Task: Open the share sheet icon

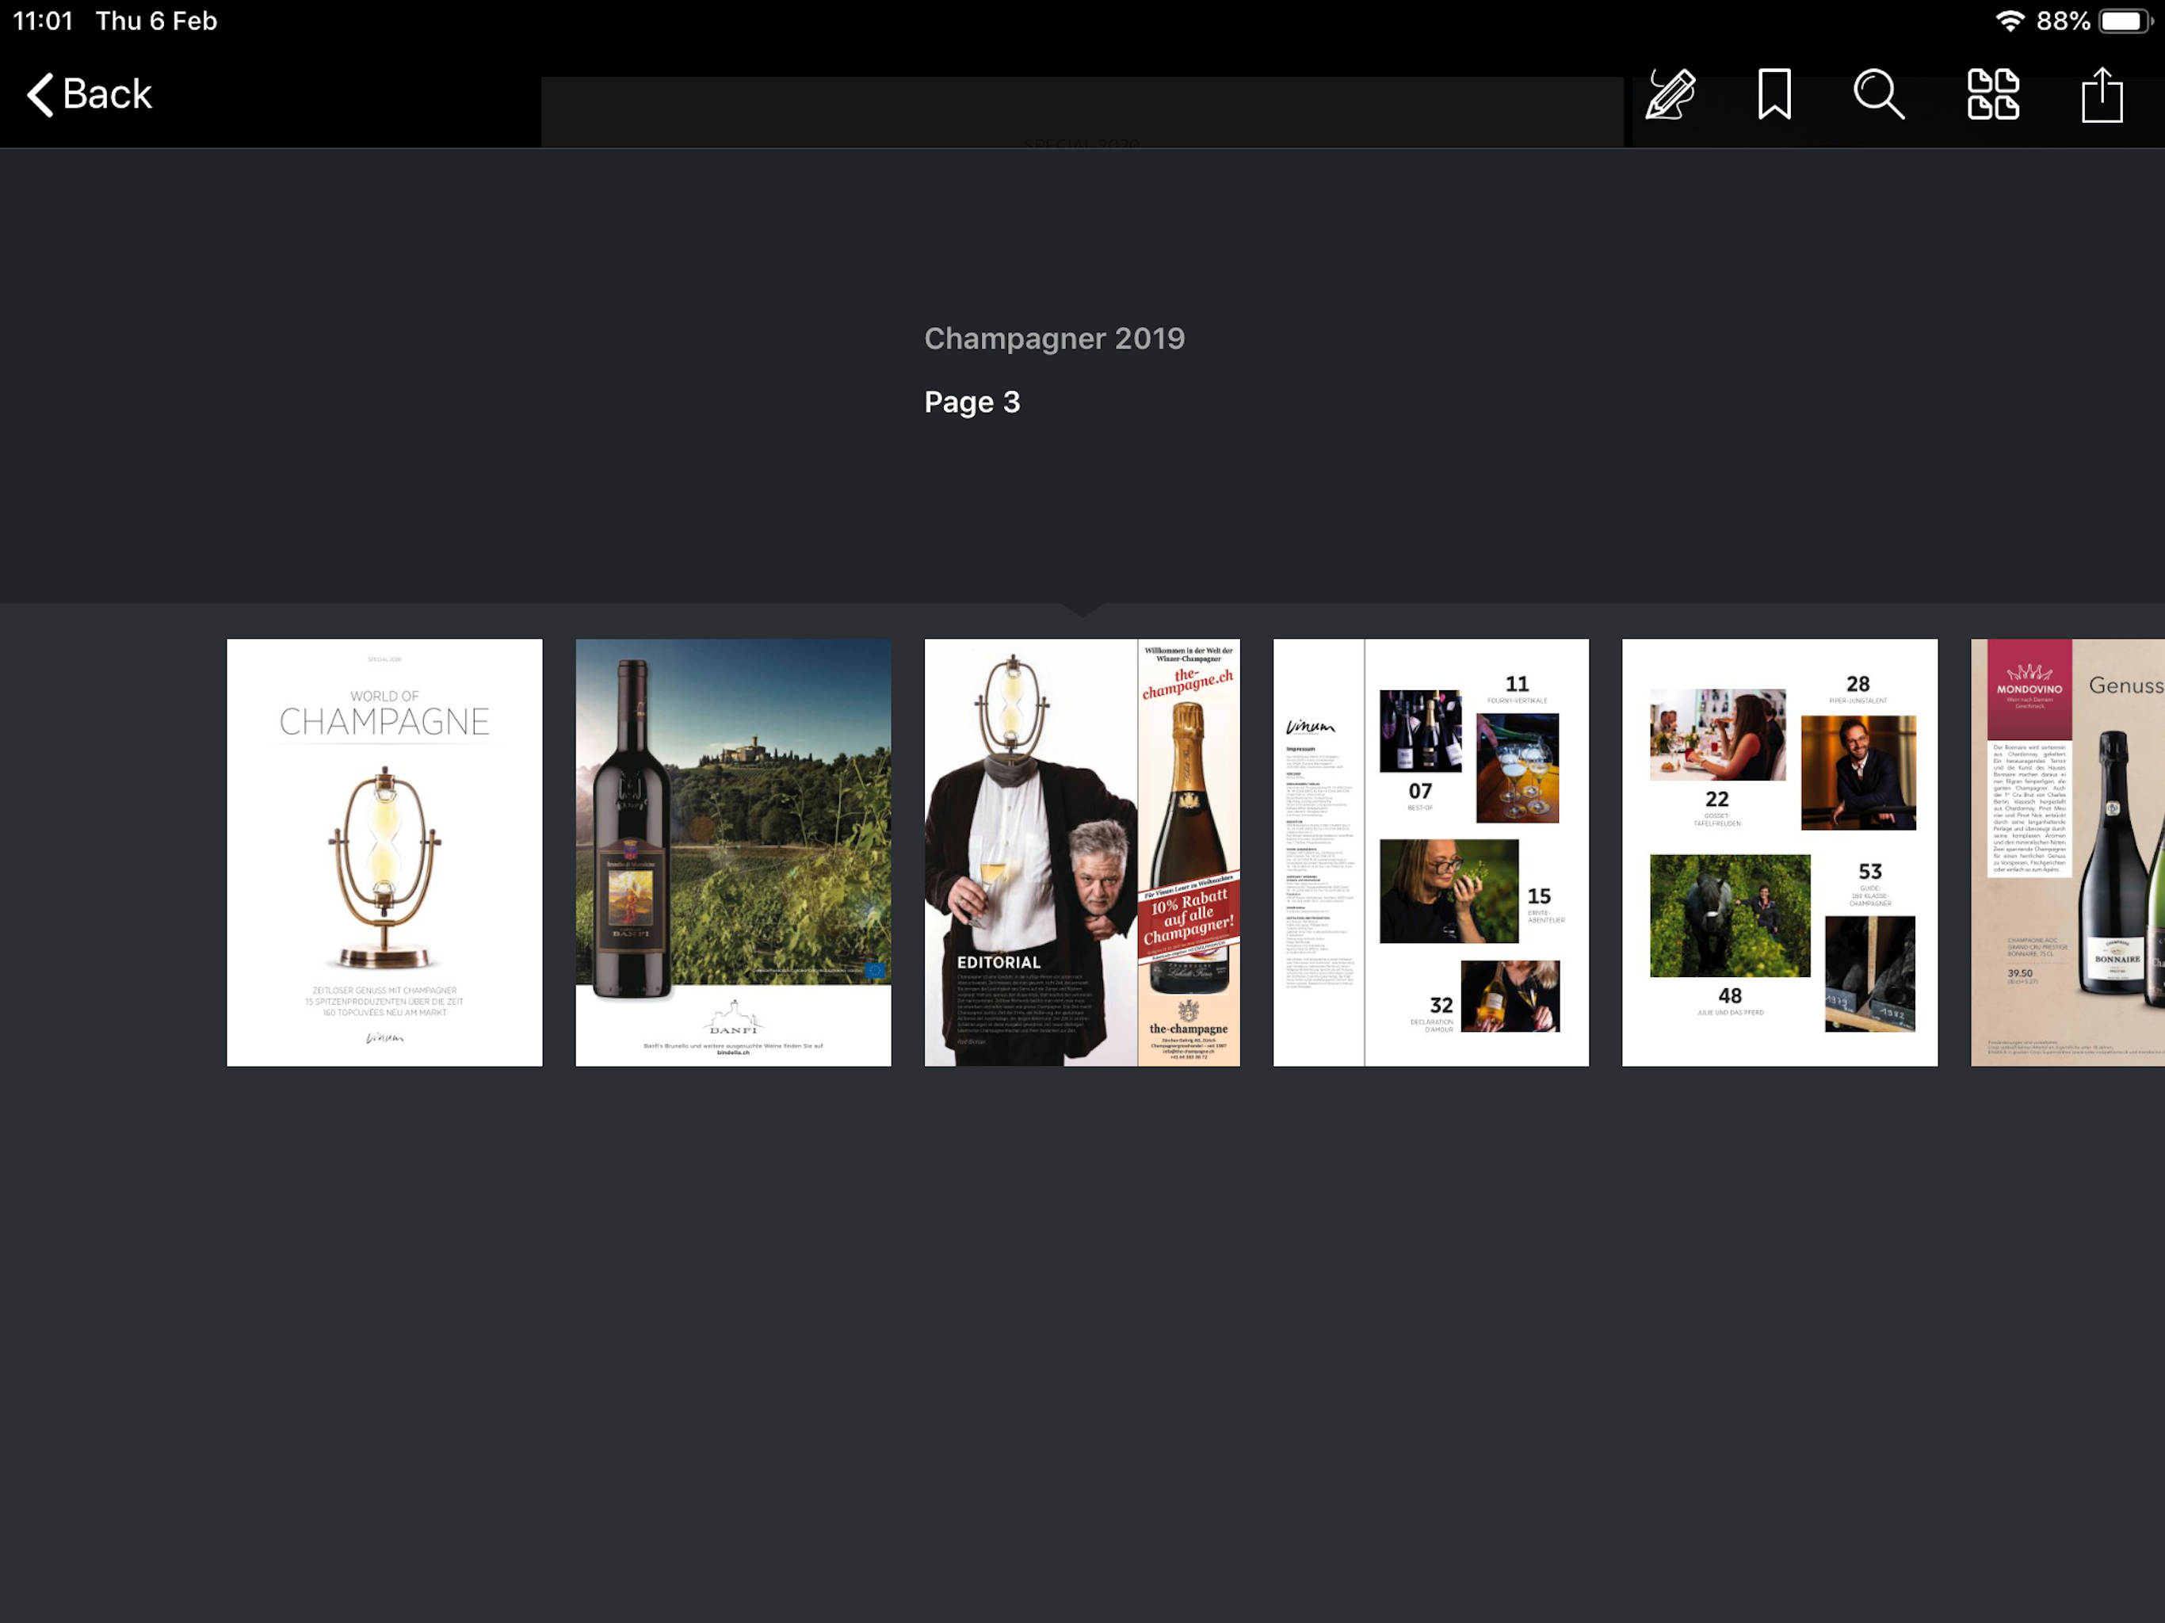Action: (2102, 95)
